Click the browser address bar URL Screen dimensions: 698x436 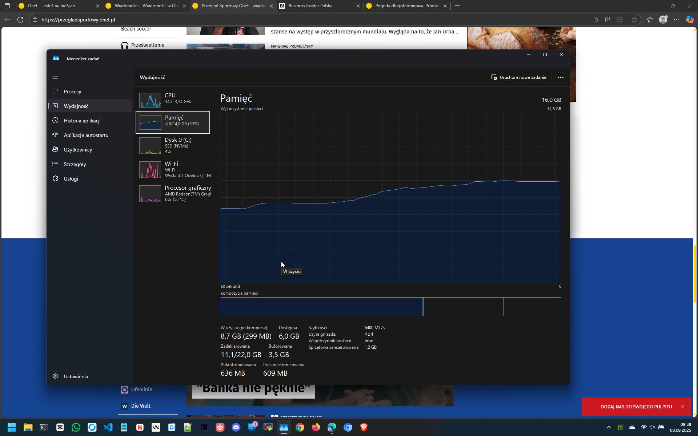(78, 20)
